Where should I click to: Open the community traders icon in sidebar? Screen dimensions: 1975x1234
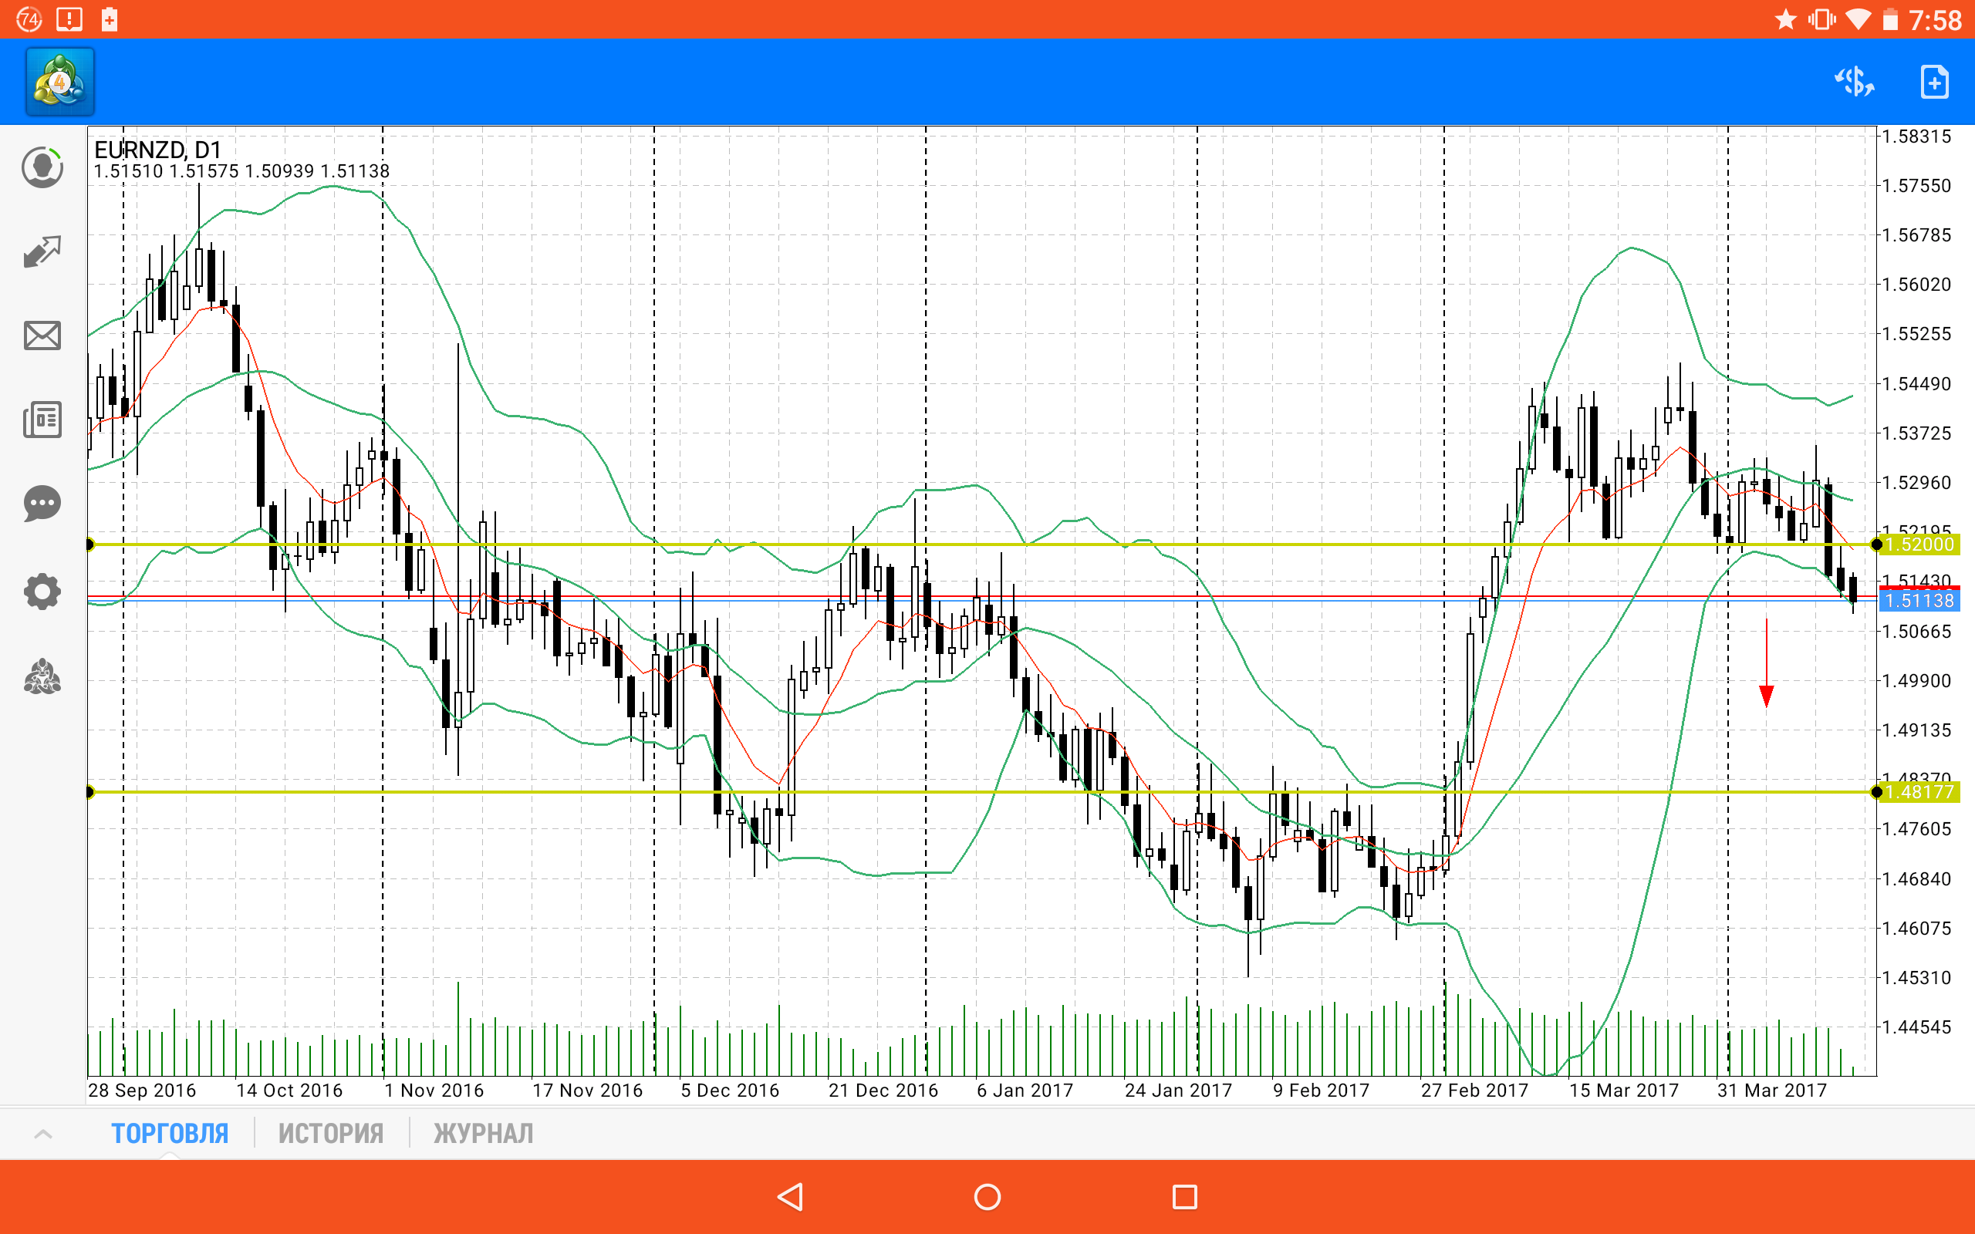tap(42, 677)
